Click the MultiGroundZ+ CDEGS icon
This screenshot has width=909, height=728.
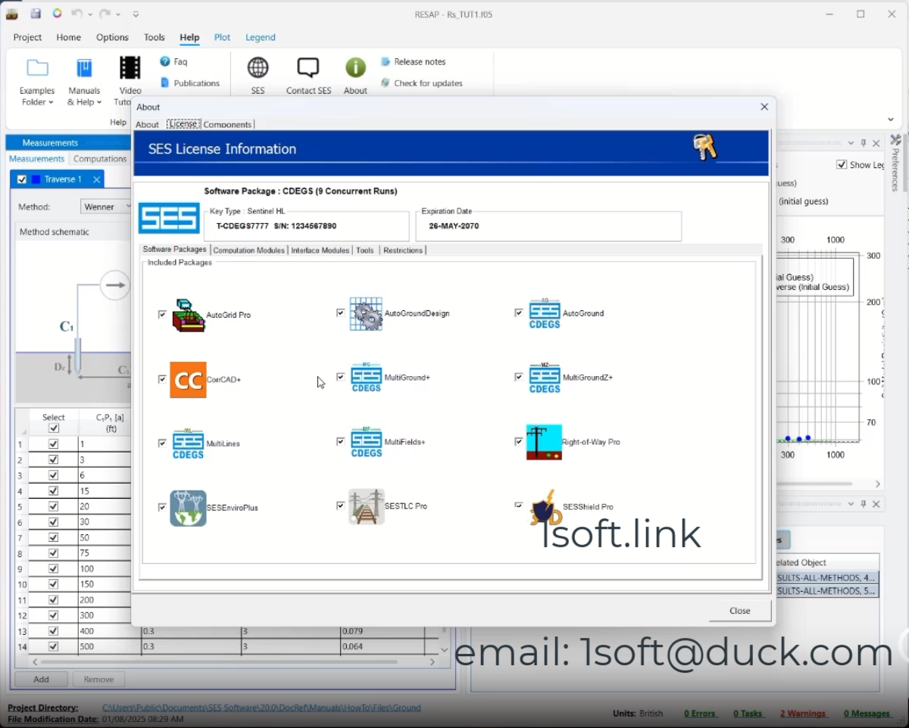(545, 377)
